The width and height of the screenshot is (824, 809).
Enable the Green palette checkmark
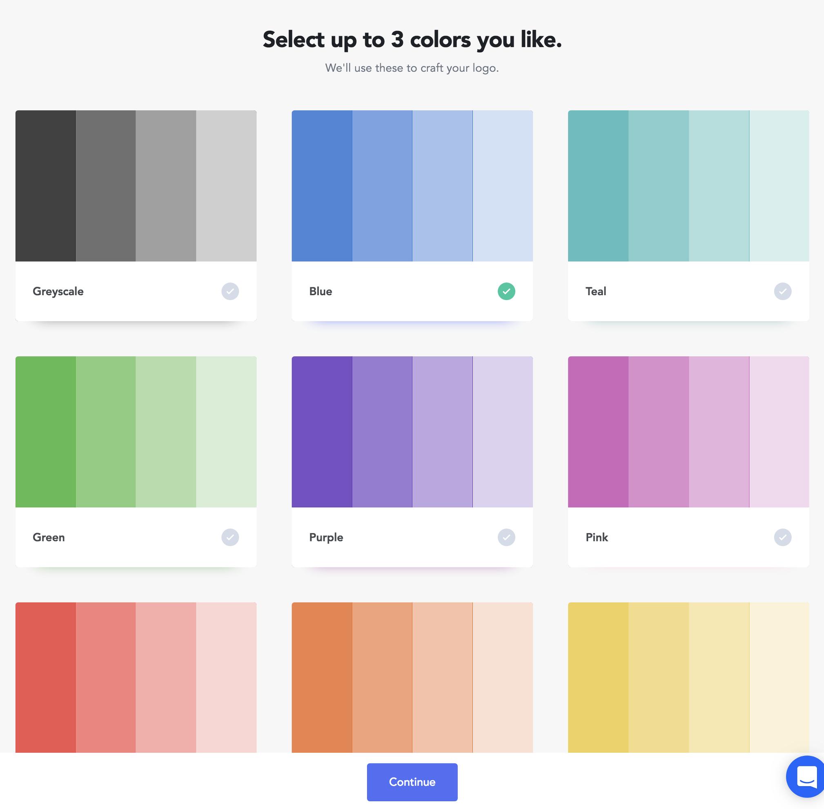[230, 538]
